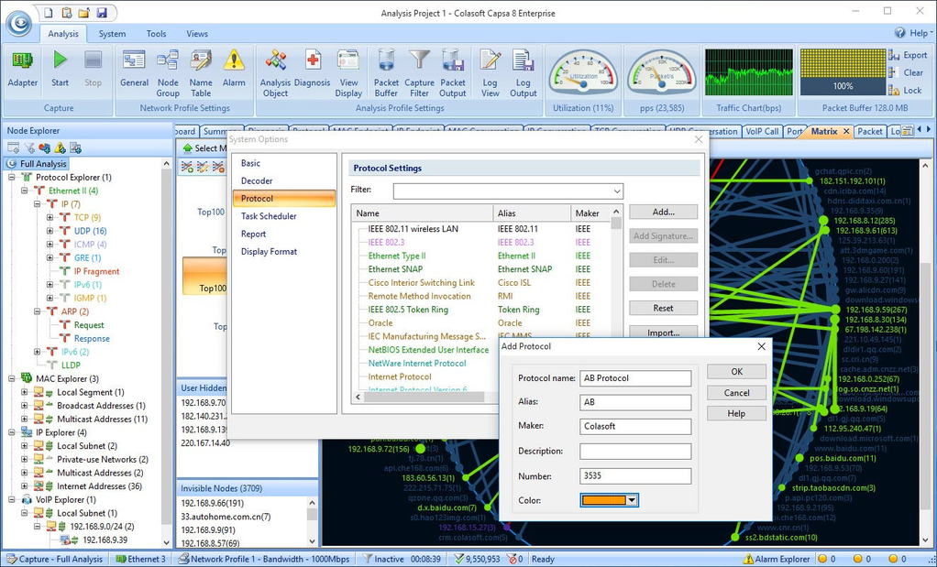Viewport: 937px width, 567px height.
Task: Open Alarm settings in ribbon
Action: [x=234, y=70]
